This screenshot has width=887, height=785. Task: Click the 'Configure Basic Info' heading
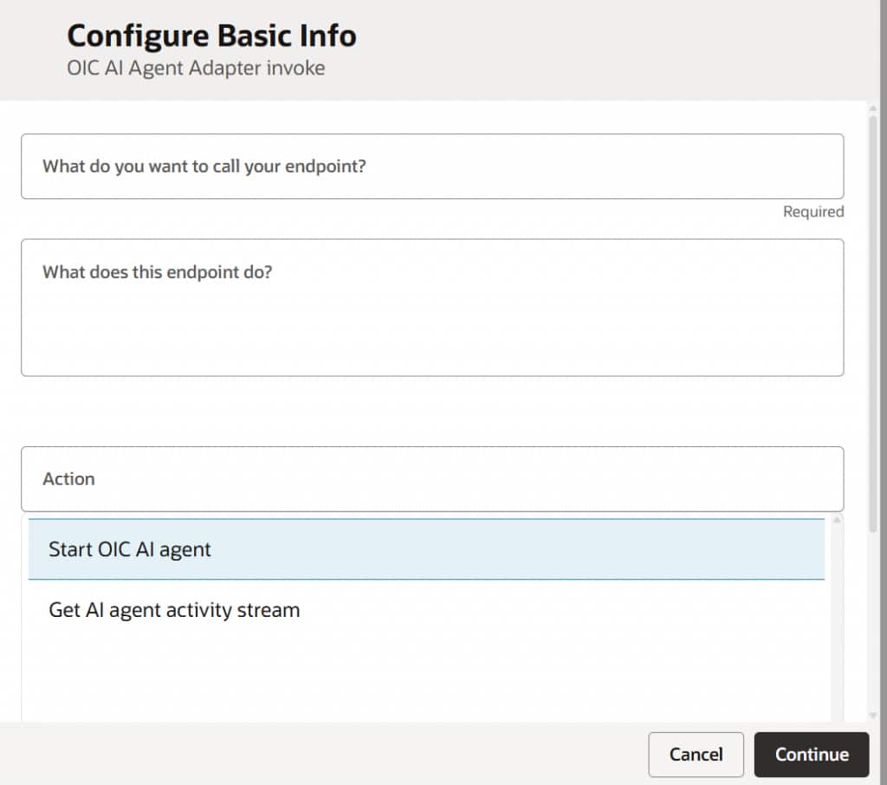tap(211, 36)
